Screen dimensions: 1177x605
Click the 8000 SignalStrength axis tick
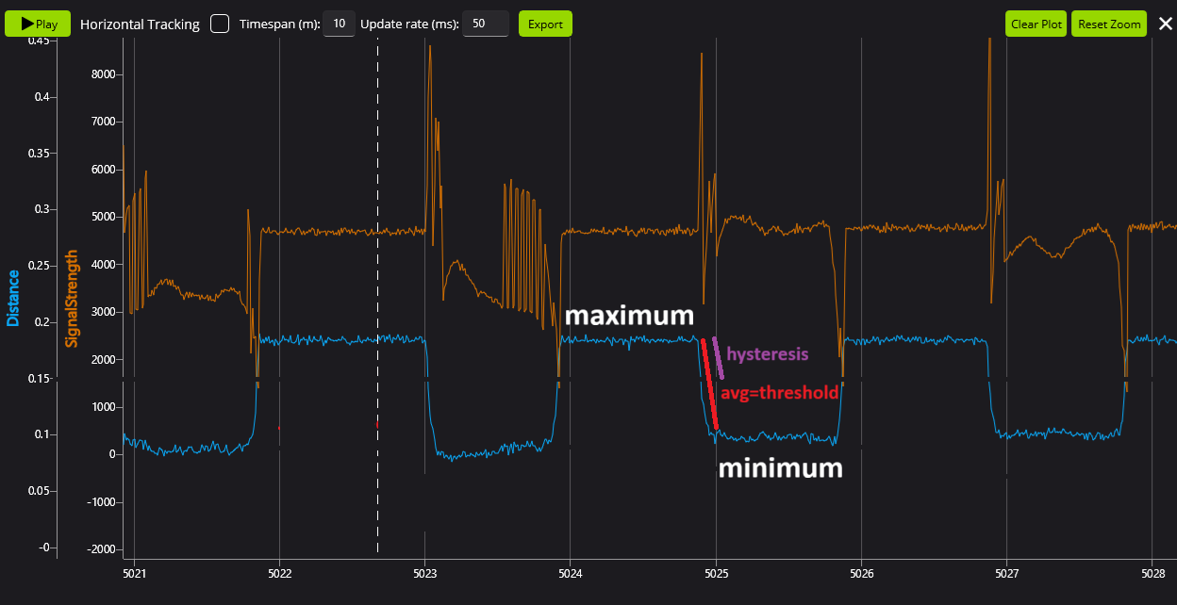[107, 74]
